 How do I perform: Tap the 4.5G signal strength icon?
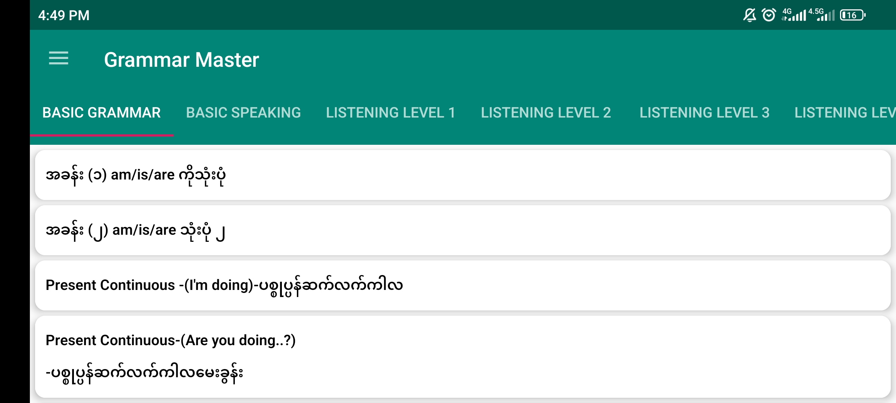[x=821, y=15]
